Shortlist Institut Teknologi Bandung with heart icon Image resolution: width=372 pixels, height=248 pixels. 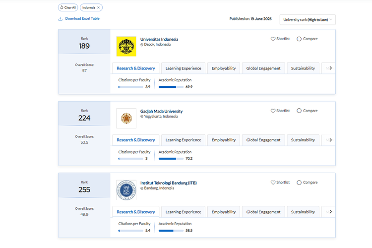click(273, 183)
